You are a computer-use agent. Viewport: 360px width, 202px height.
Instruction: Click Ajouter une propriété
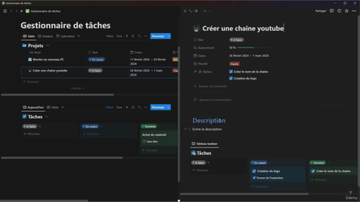coord(210,86)
